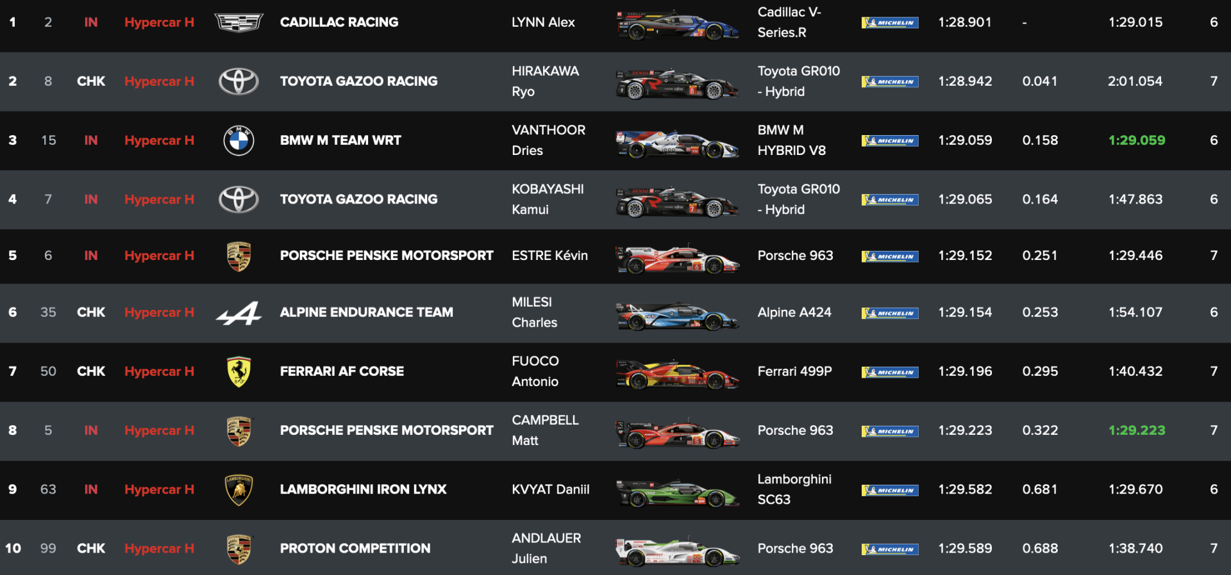
Task: Click Hypercar H label in FUOCO row
Action: [x=159, y=372]
